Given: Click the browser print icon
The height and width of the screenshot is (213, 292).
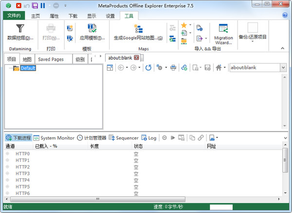Looking at the screenshot, I should point(173,68).
